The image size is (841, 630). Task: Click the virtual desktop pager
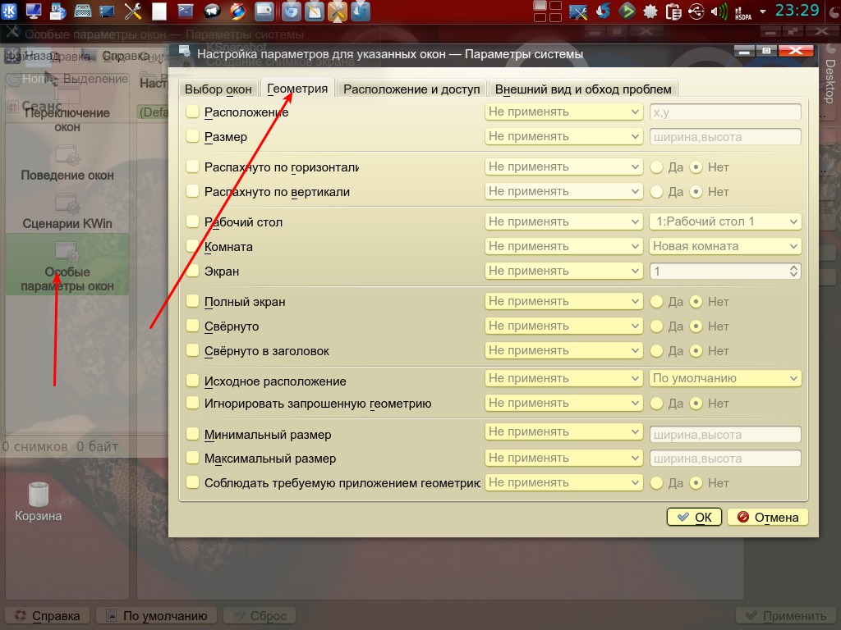[548, 11]
